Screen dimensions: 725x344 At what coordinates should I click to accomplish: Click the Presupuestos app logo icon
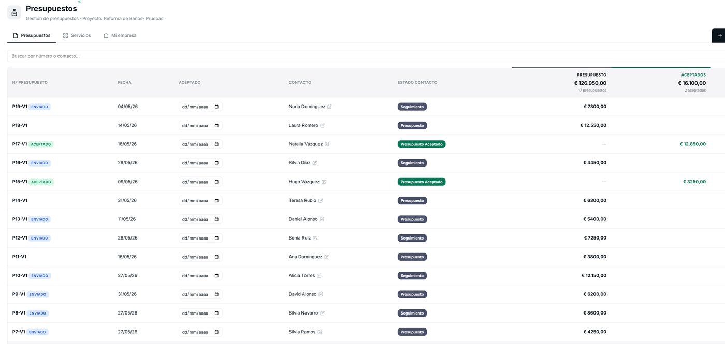click(x=15, y=12)
